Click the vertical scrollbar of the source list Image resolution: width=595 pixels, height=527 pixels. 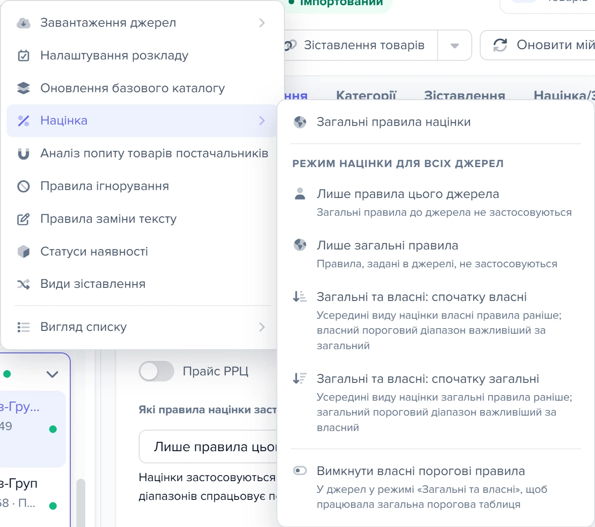pyautogui.click(x=81, y=502)
